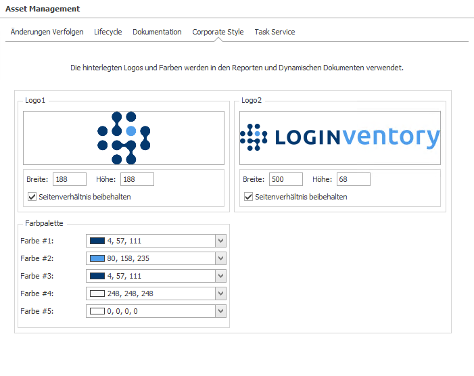Image resolution: width=474 pixels, height=376 pixels.
Task: Click the Logo2 Breite field showing 500
Action: [x=286, y=179]
